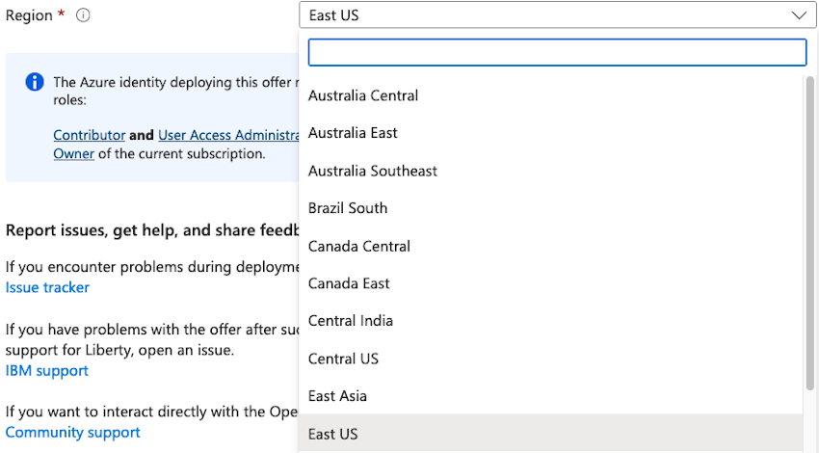Select Canada Central region
Image resolution: width=819 pixels, height=453 pixels.
(359, 246)
